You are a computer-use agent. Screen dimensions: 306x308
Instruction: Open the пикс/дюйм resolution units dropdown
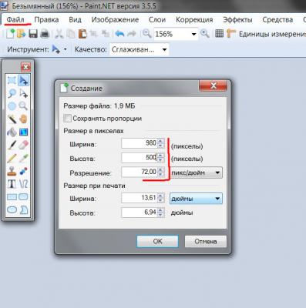196,172
